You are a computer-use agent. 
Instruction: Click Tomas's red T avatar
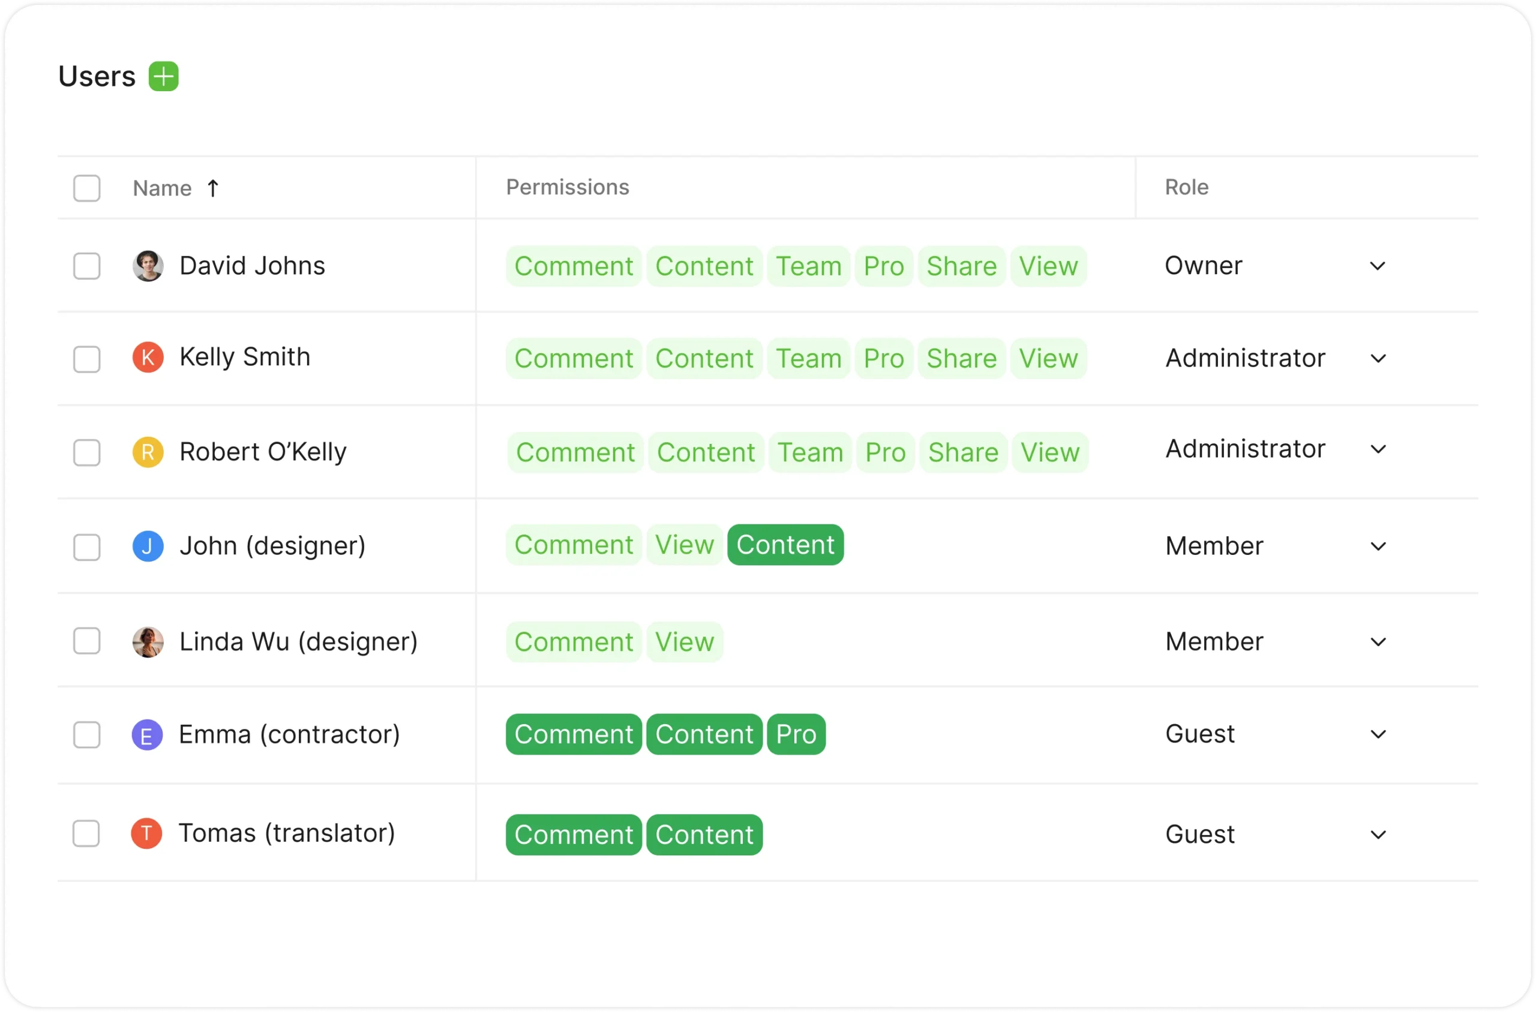click(146, 833)
